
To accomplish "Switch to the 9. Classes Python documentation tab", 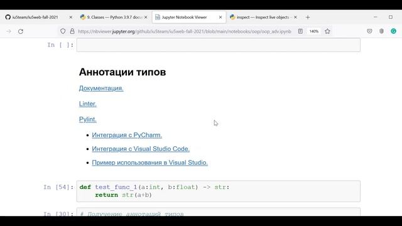I will (x=114, y=17).
